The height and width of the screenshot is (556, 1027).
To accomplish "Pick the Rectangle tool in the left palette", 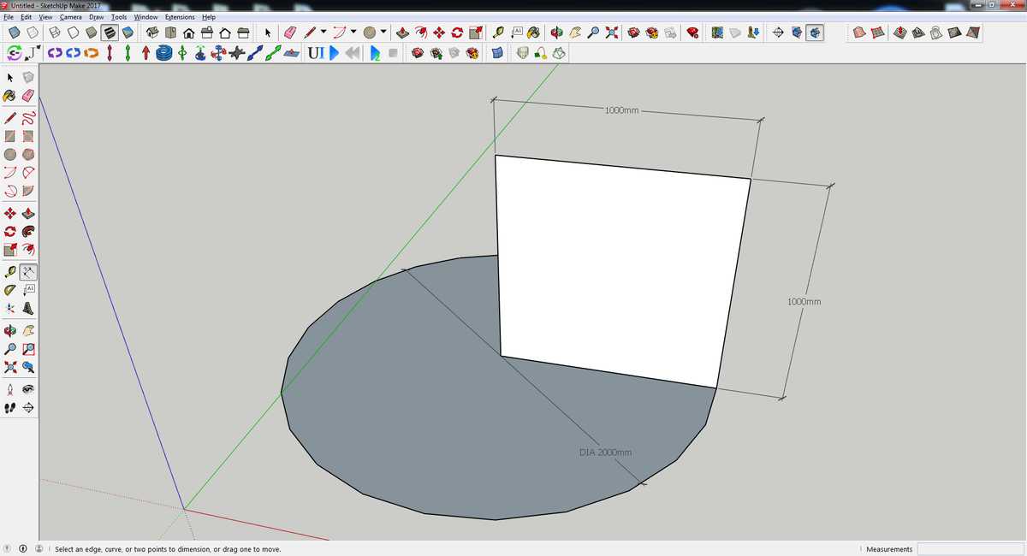I will pos(10,135).
